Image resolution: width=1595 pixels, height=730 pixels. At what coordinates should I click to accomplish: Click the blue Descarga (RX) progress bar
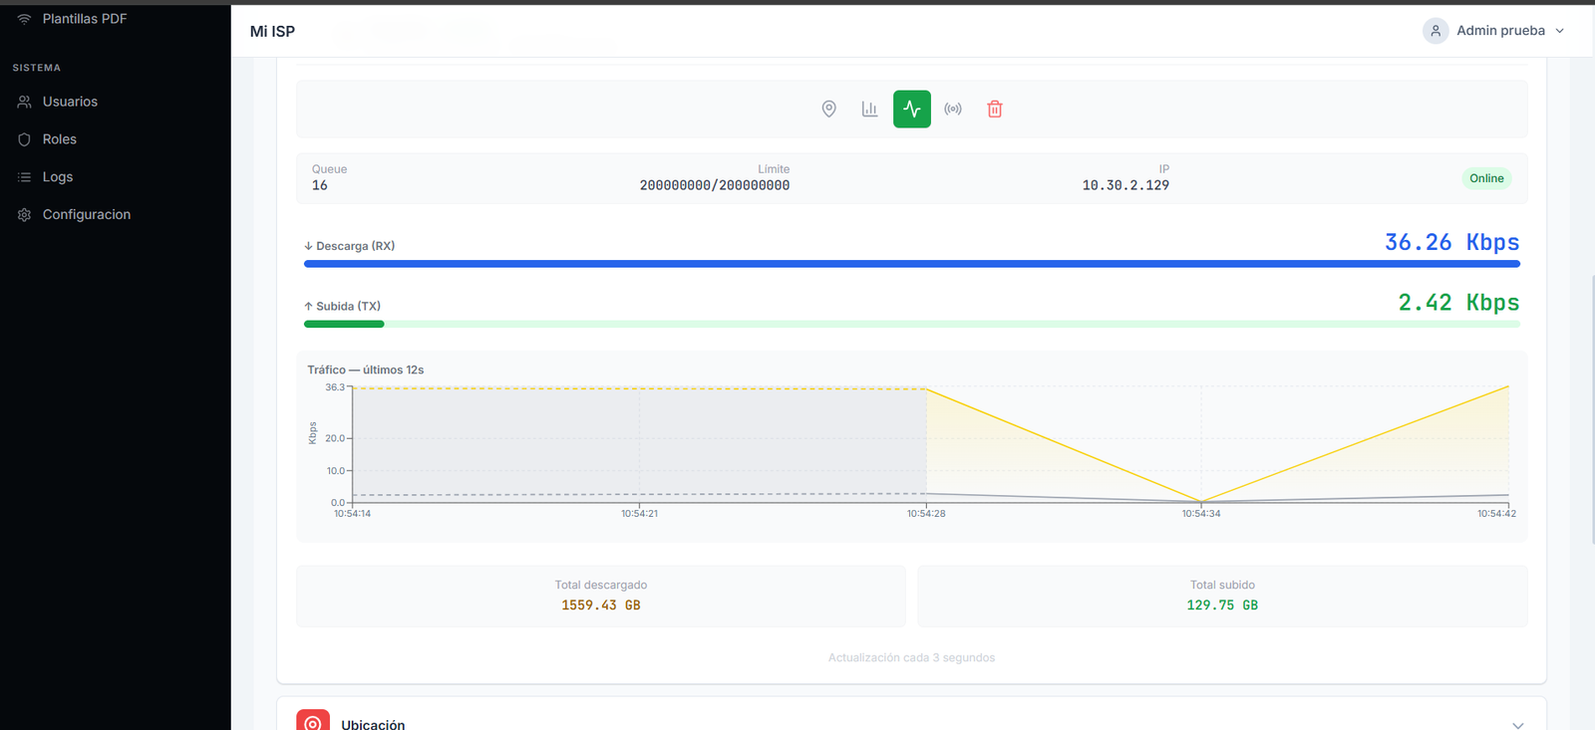coord(912,264)
